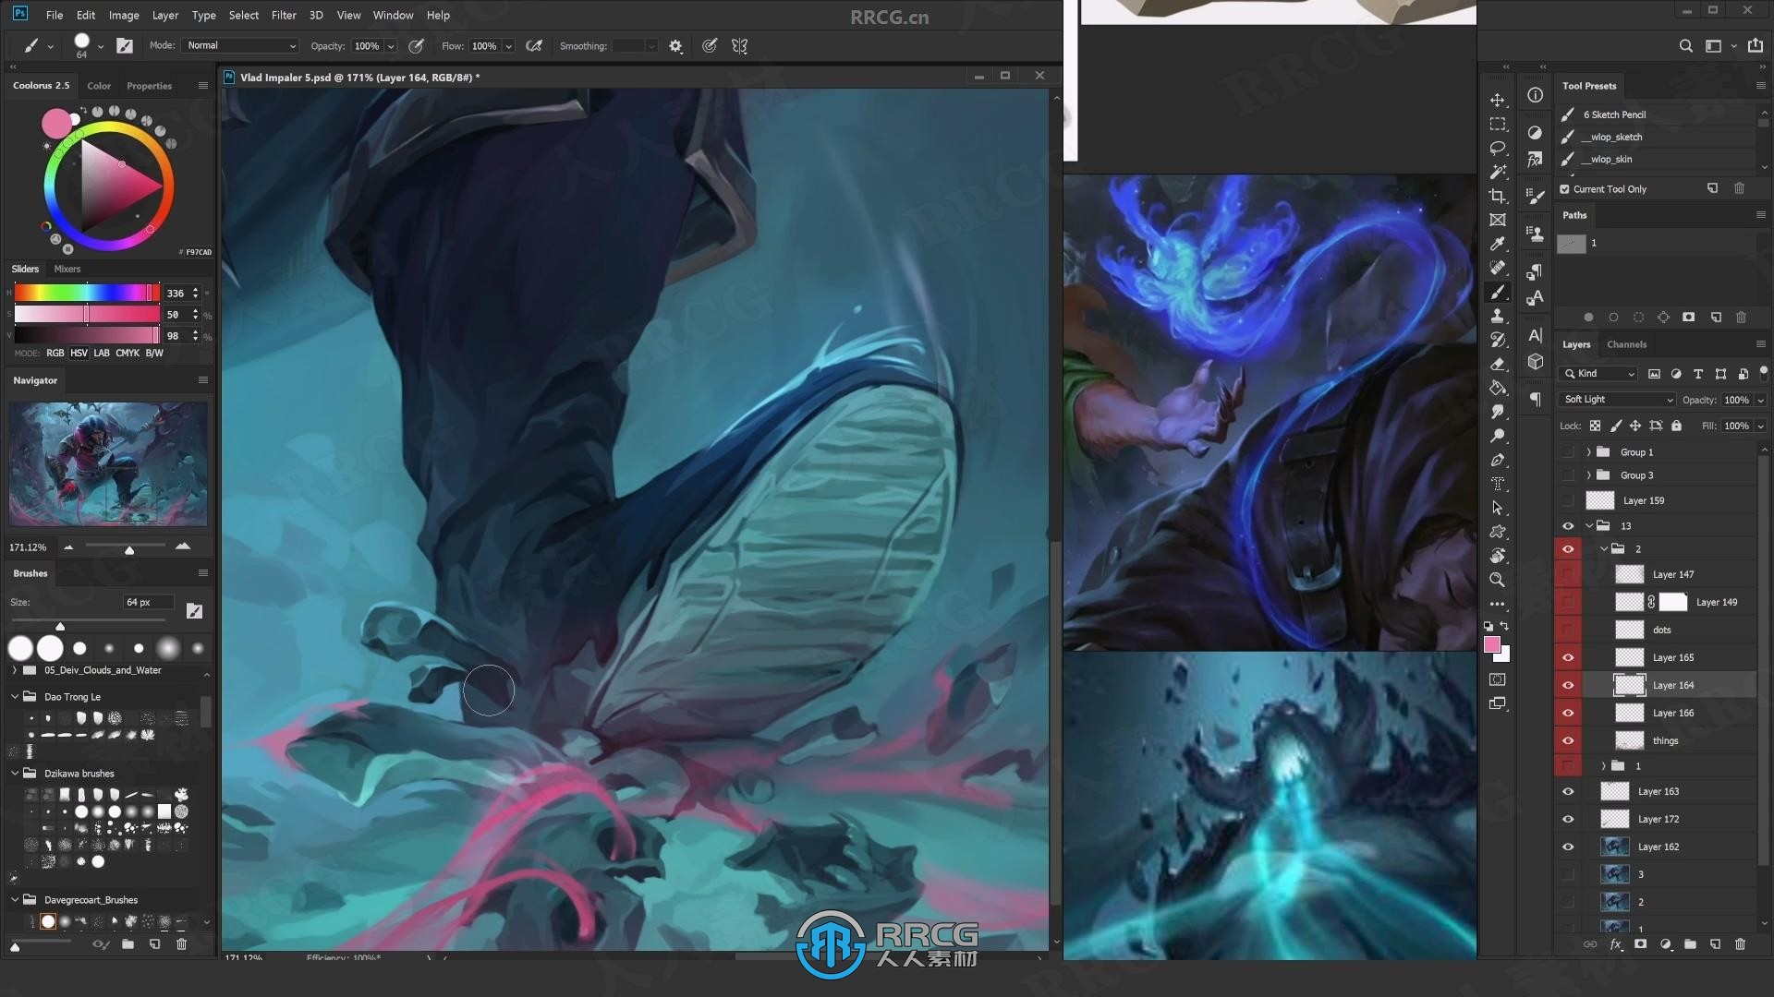Select the Paint Bucket tool
1774x997 pixels.
(x=1498, y=388)
